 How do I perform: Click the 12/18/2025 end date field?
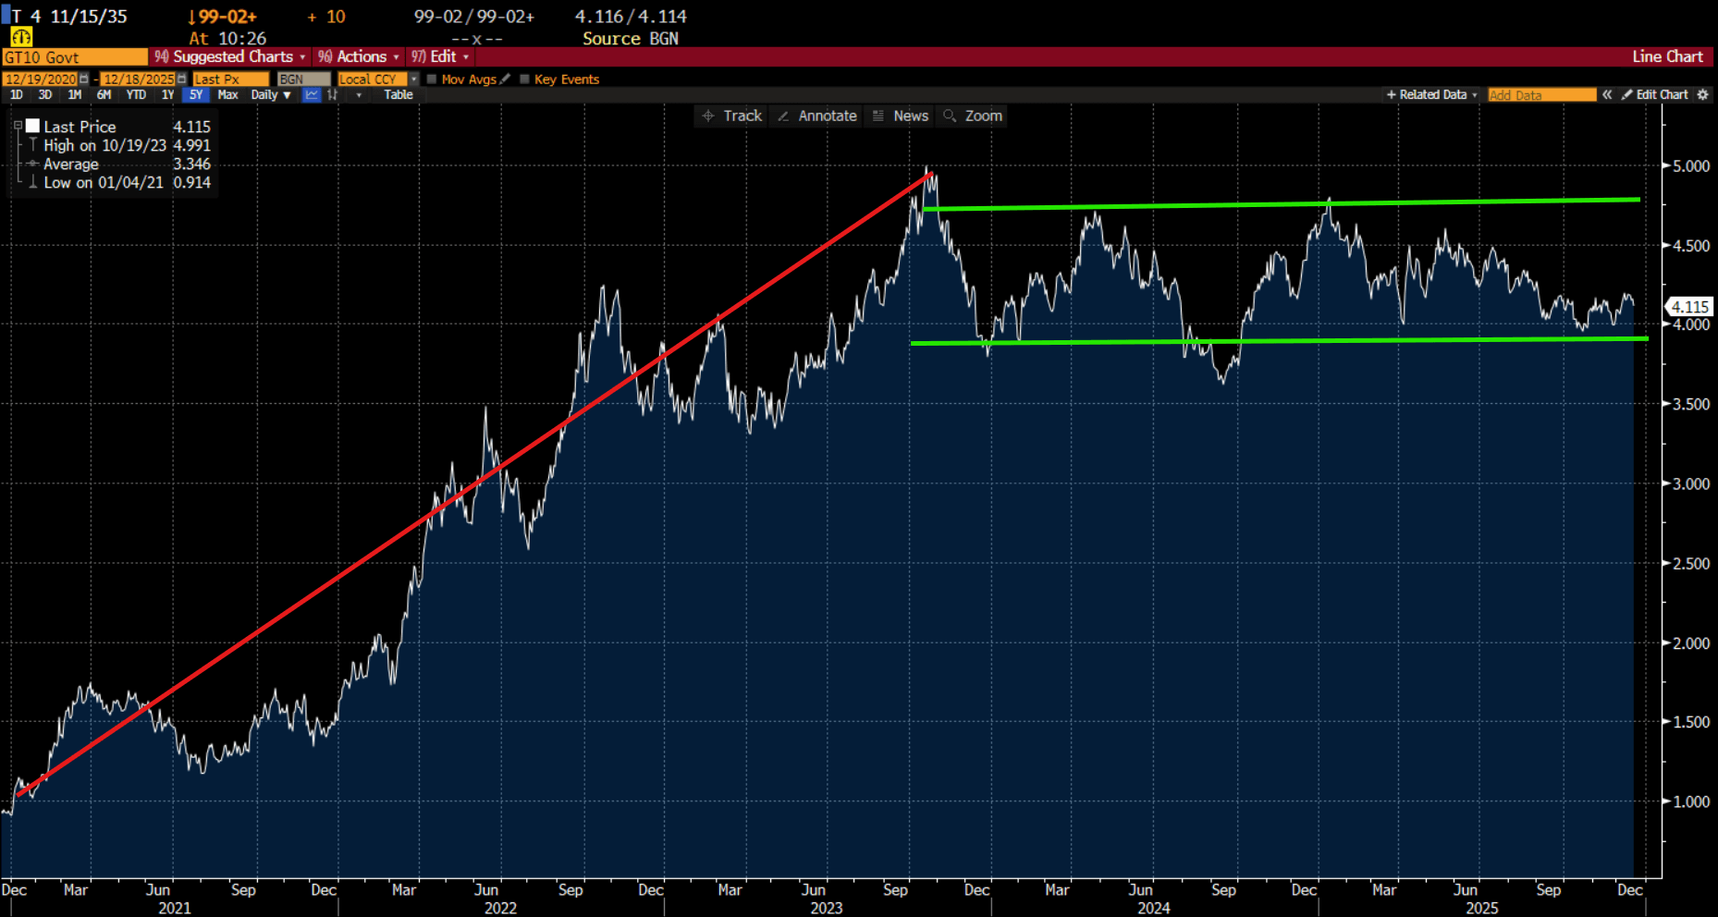click(139, 79)
